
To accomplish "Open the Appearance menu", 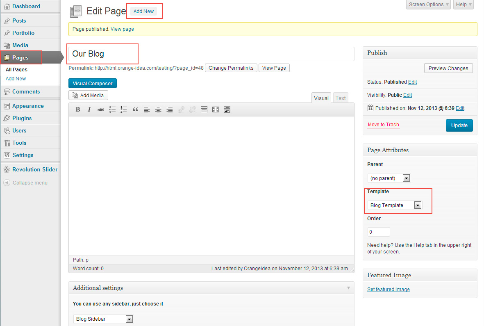I will tap(30, 106).
